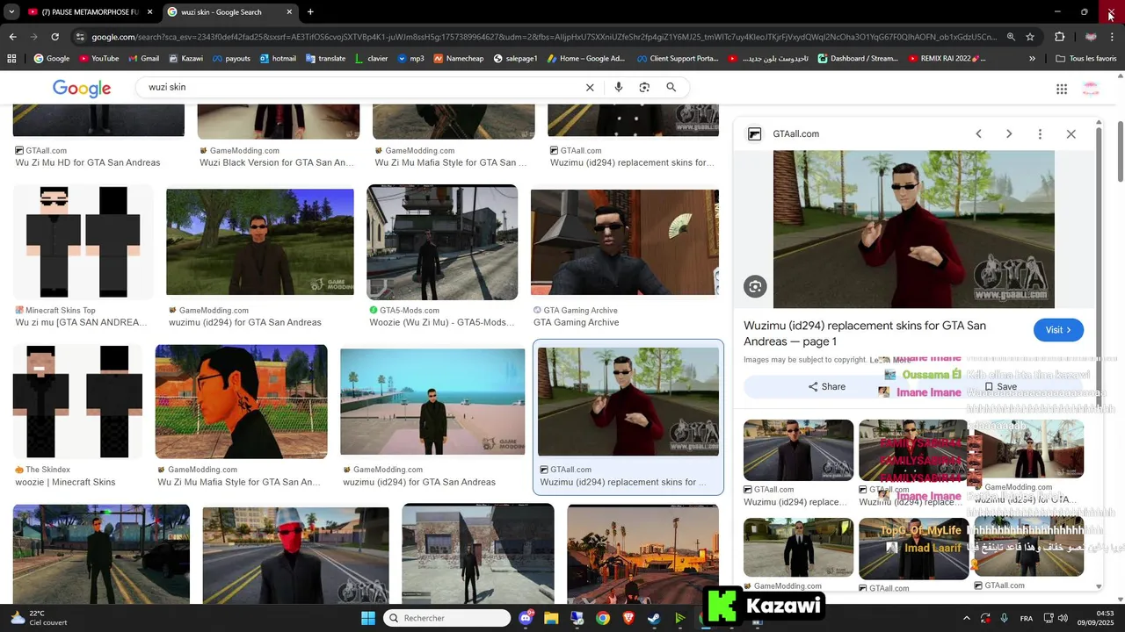
Task: Select the Wu Zi Mu Mafia Style close-up thumbnail
Action: (242, 401)
